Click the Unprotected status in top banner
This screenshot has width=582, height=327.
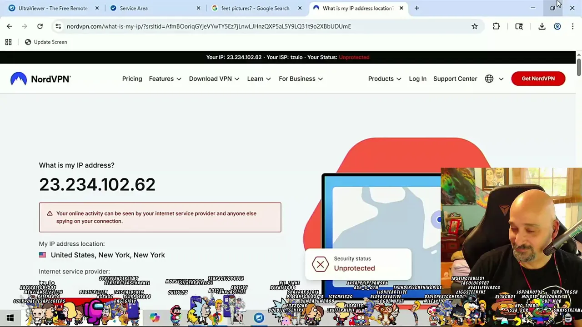click(x=354, y=57)
